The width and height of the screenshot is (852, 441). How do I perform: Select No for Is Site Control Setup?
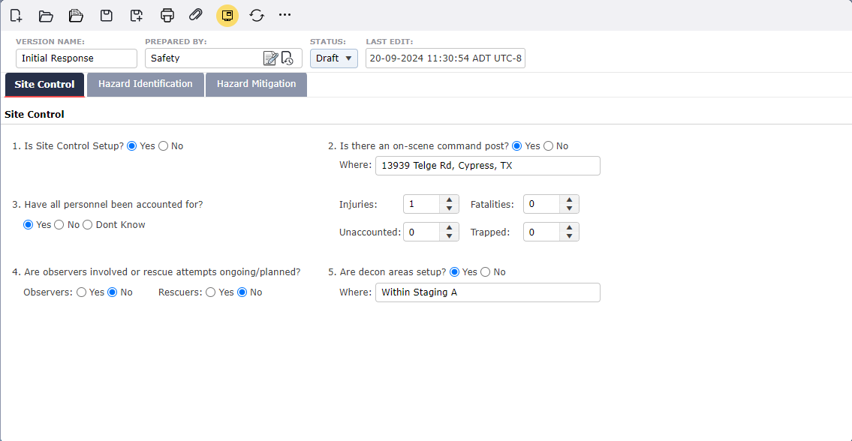(x=163, y=146)
